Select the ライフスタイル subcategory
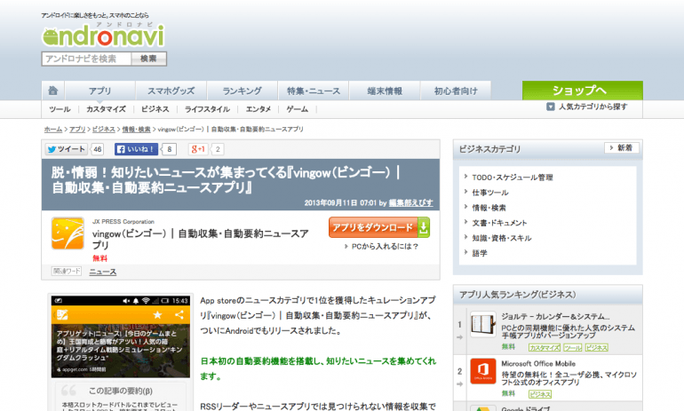This screenshot has height=411, width=684. pyautogui.click(x=207, y=109)
